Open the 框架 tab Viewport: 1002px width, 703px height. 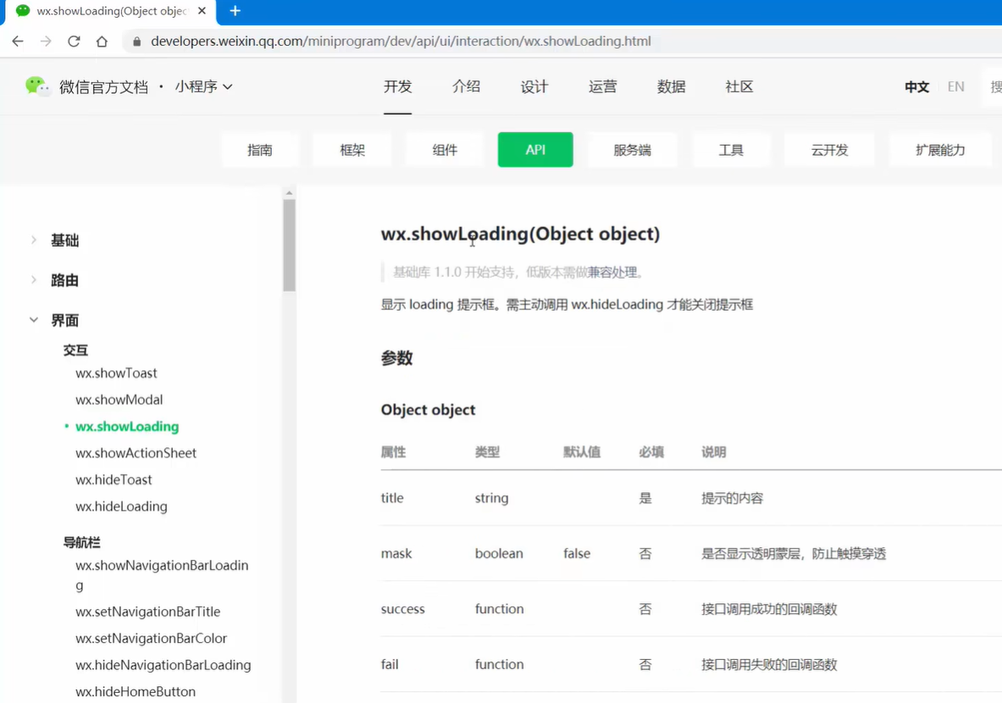(352, 150)
